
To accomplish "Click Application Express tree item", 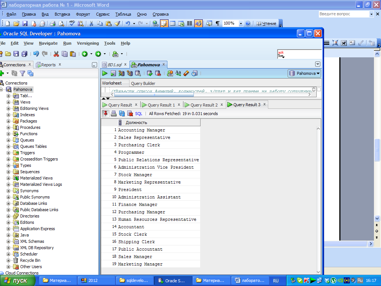I will pos(38,229).
